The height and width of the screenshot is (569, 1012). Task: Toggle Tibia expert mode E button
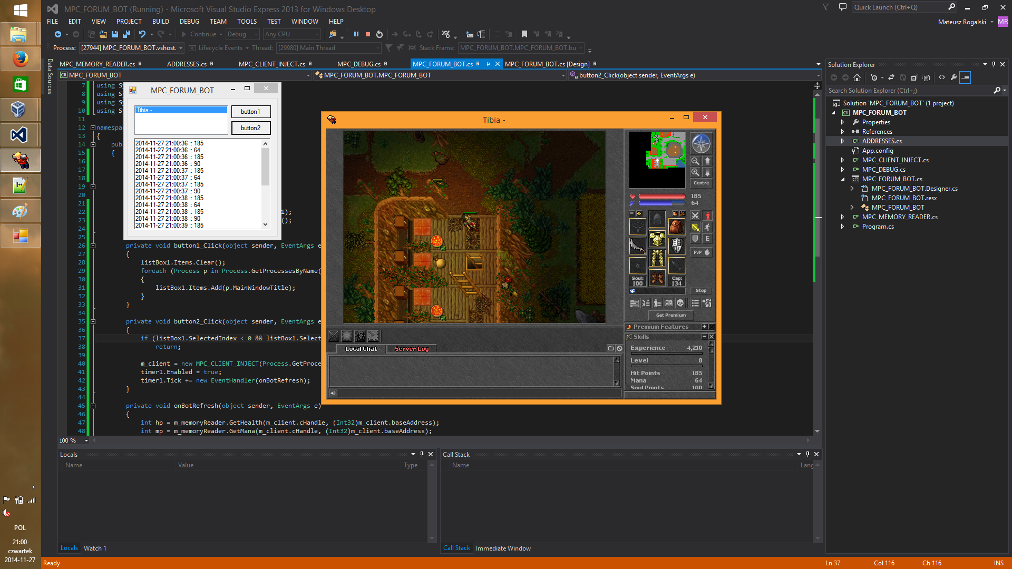click(708, 239)
